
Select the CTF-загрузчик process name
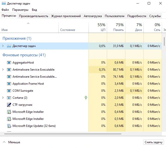pyautogui.click(x=23, y=105)
